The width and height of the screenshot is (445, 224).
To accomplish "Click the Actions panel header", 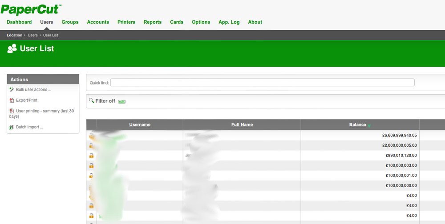I will pyautogui.click(x=43, y=80).
